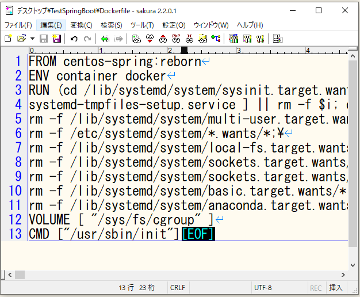This screenshot has width=360, height=297.
Task: Click the VOLUME line text
Action: click(x=121, y=219)
